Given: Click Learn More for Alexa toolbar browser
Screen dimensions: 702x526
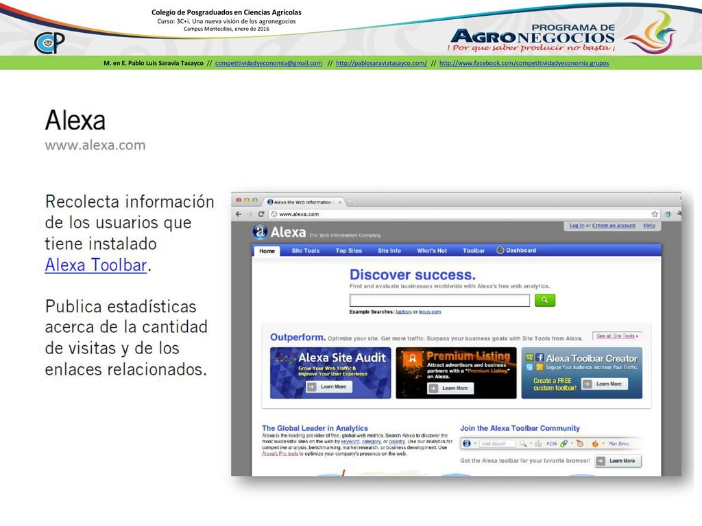Looking at the screenshot, I should (x=618, y=461).
